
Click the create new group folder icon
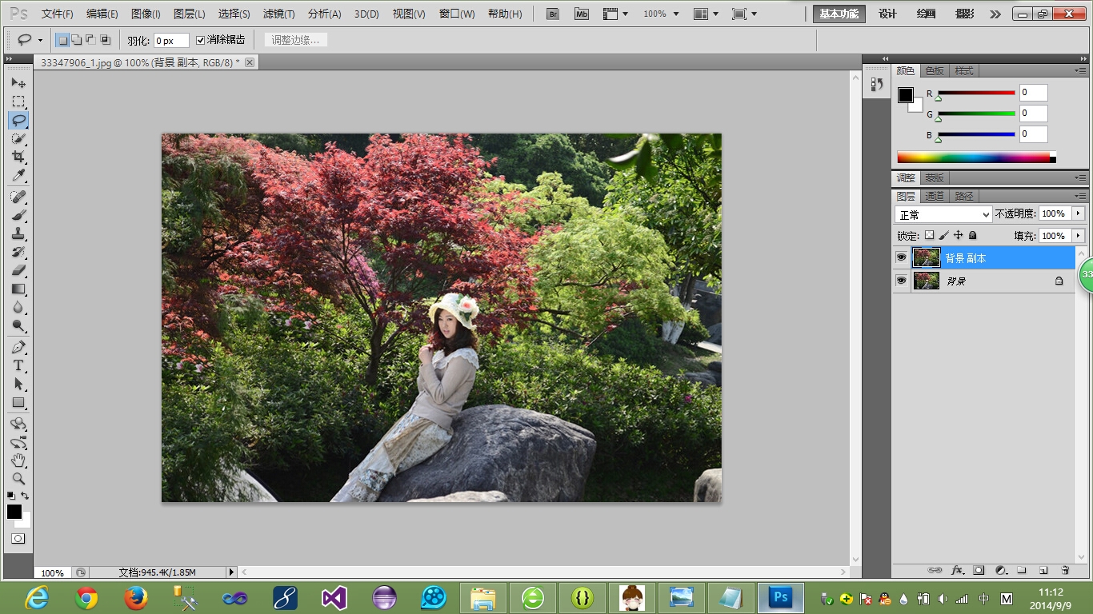tap(1022, 570)
